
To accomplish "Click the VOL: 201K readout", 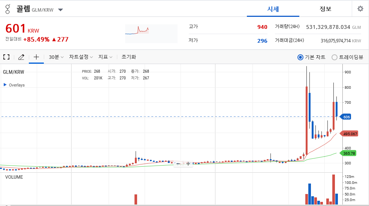I will tap(92, 78).
